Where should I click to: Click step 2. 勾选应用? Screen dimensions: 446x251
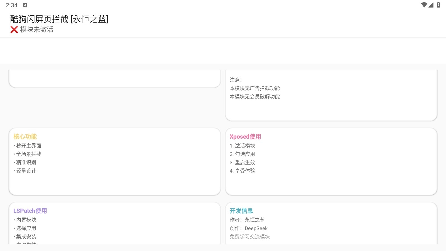(242, 154)
